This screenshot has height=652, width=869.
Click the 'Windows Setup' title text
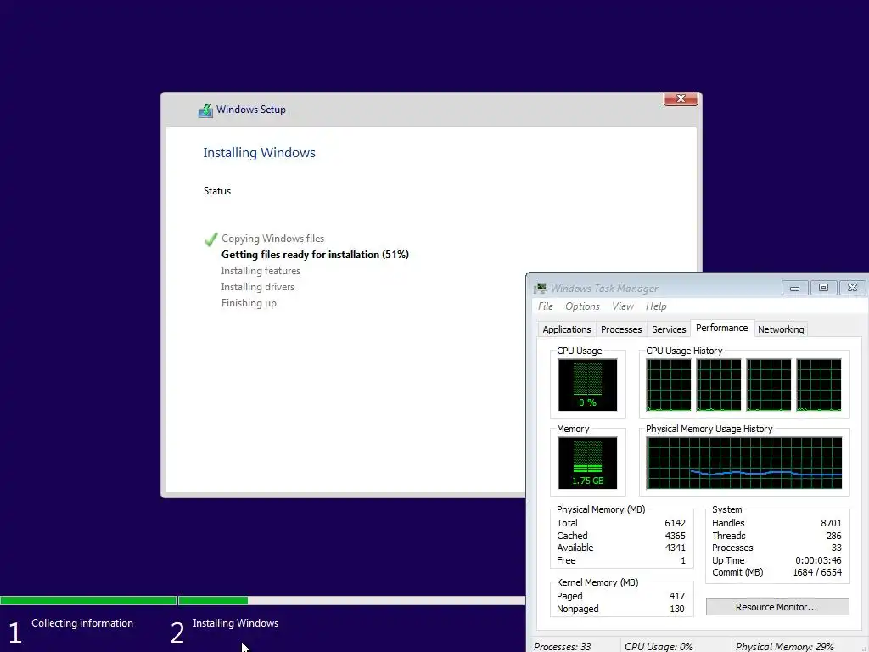(250, 110)
